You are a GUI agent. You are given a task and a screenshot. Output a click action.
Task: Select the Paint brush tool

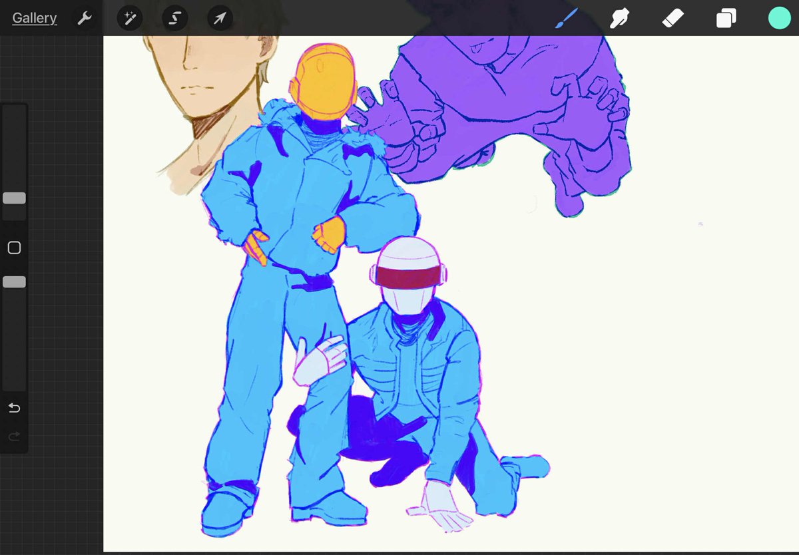[x=566, y=18]
